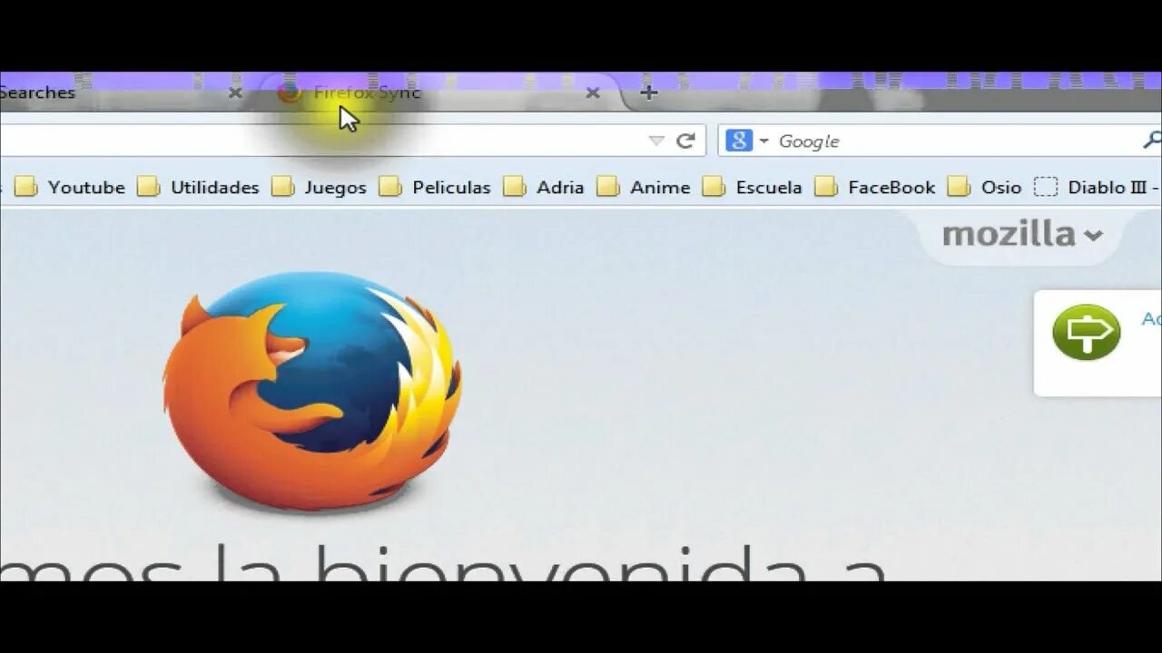Click the search magnifier icon

(1151, 140)
